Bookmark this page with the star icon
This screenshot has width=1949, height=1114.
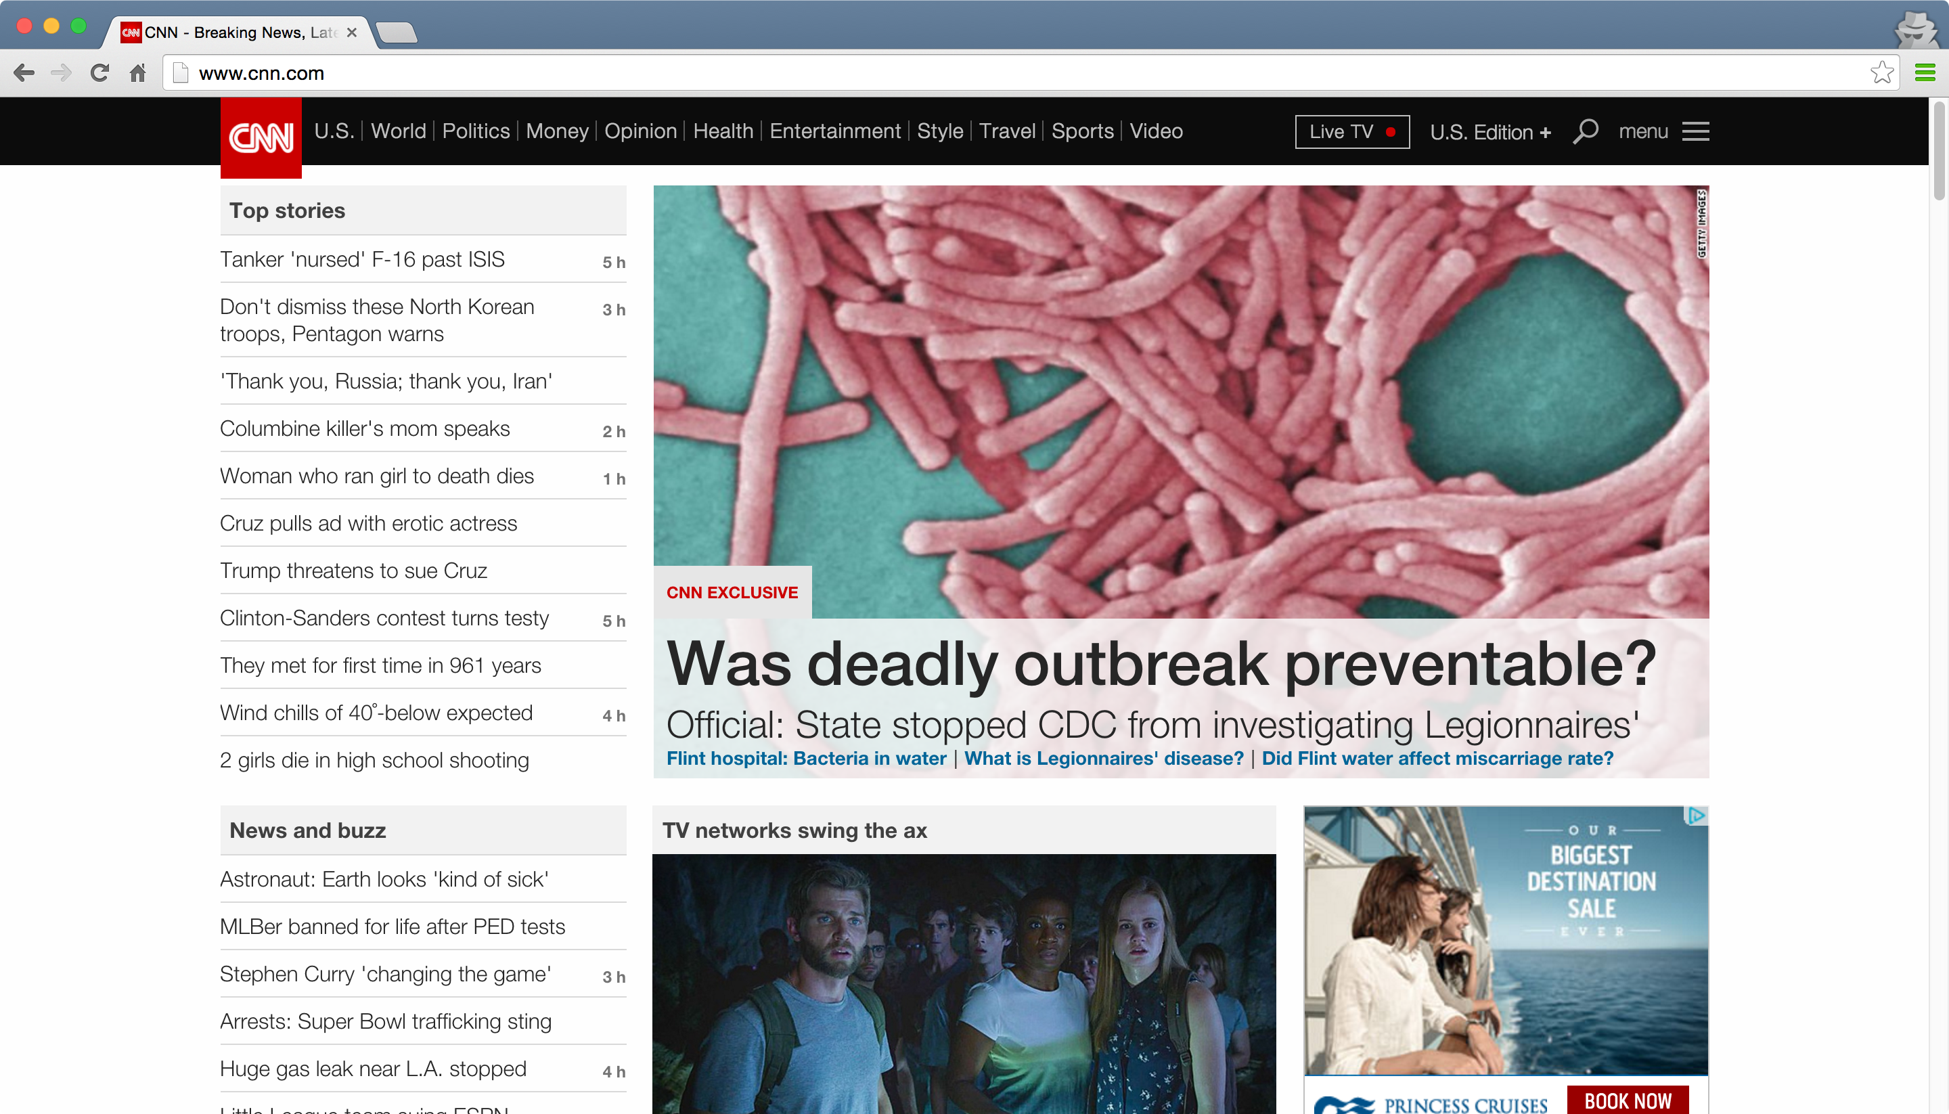pyautogui.click(x=1882, y=72)
